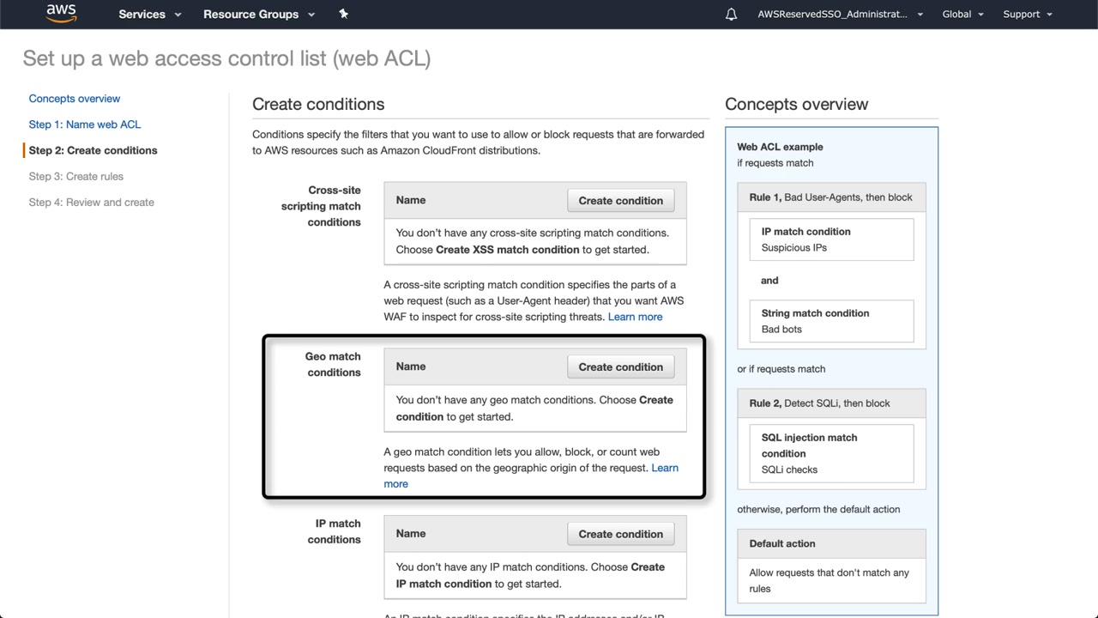The image size is (1098, 618).
Task: Select Step 3: Create rules
Action: [76, 177]
